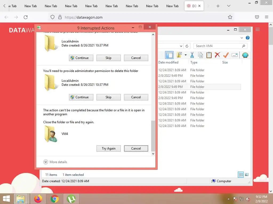
Task: Click the tracking protection shield icon
Action: (x=53, y=17)
